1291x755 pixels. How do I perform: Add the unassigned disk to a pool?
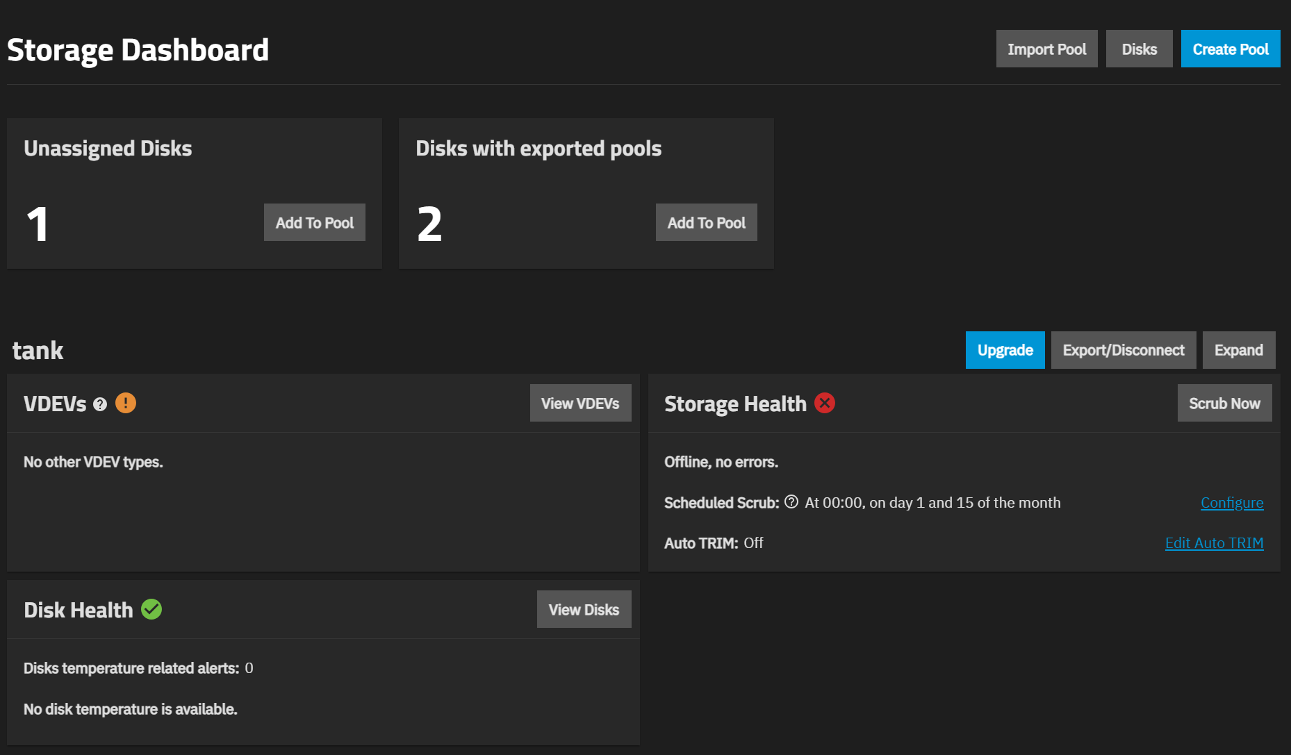click(314, 222)
